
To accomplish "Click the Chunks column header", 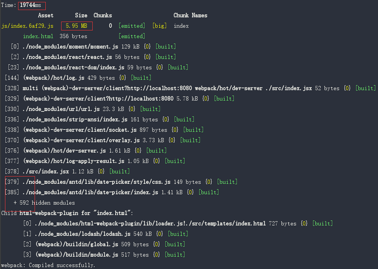I will point(103,16).
